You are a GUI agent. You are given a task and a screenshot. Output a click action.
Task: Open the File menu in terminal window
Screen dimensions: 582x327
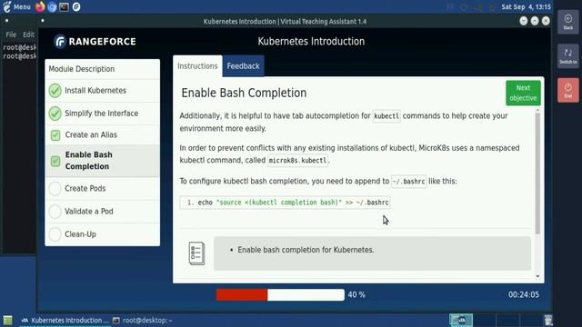[x=11, y=35]
